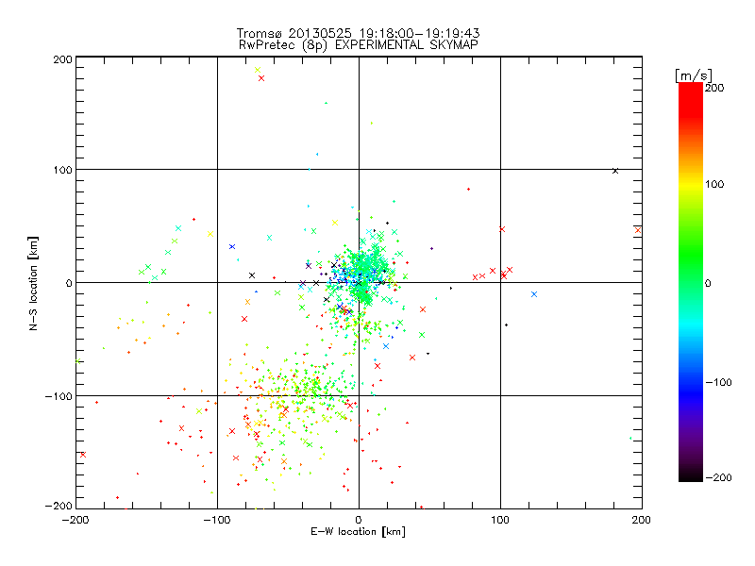The image size is (755, 566).
Task: Click the green 0 m/s band on the colorbar
Action: click(x=691, y=282)
